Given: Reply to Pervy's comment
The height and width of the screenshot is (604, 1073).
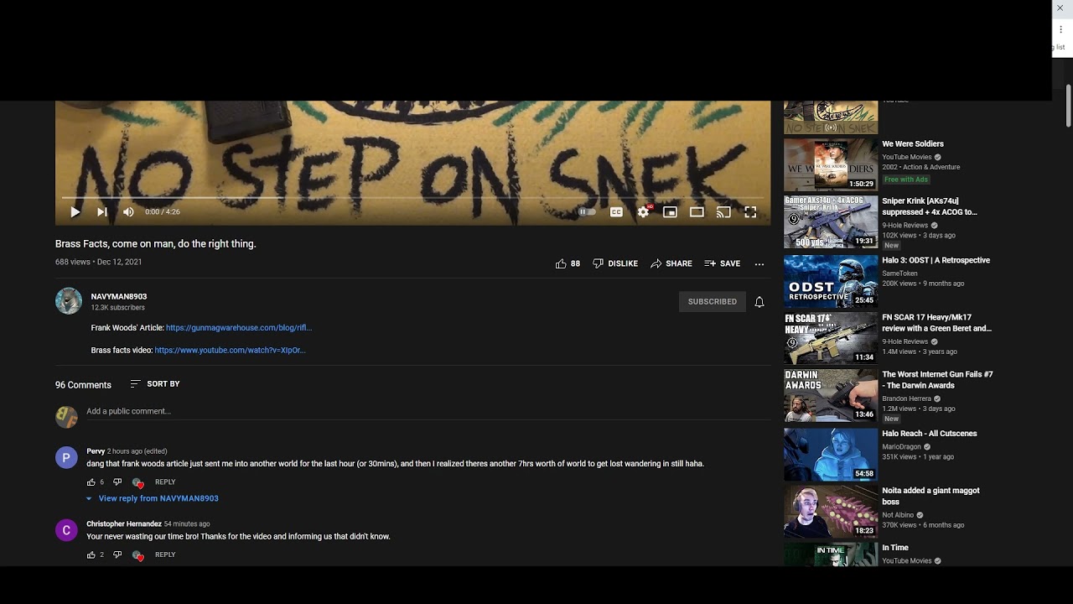Looking at the screenshot, I should point(165,482).
